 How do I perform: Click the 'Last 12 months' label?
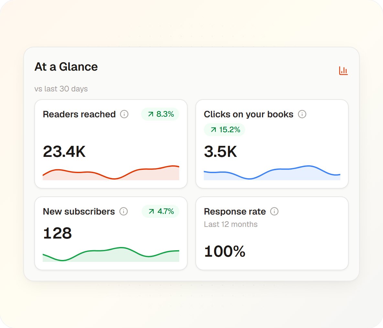[231, 224]
